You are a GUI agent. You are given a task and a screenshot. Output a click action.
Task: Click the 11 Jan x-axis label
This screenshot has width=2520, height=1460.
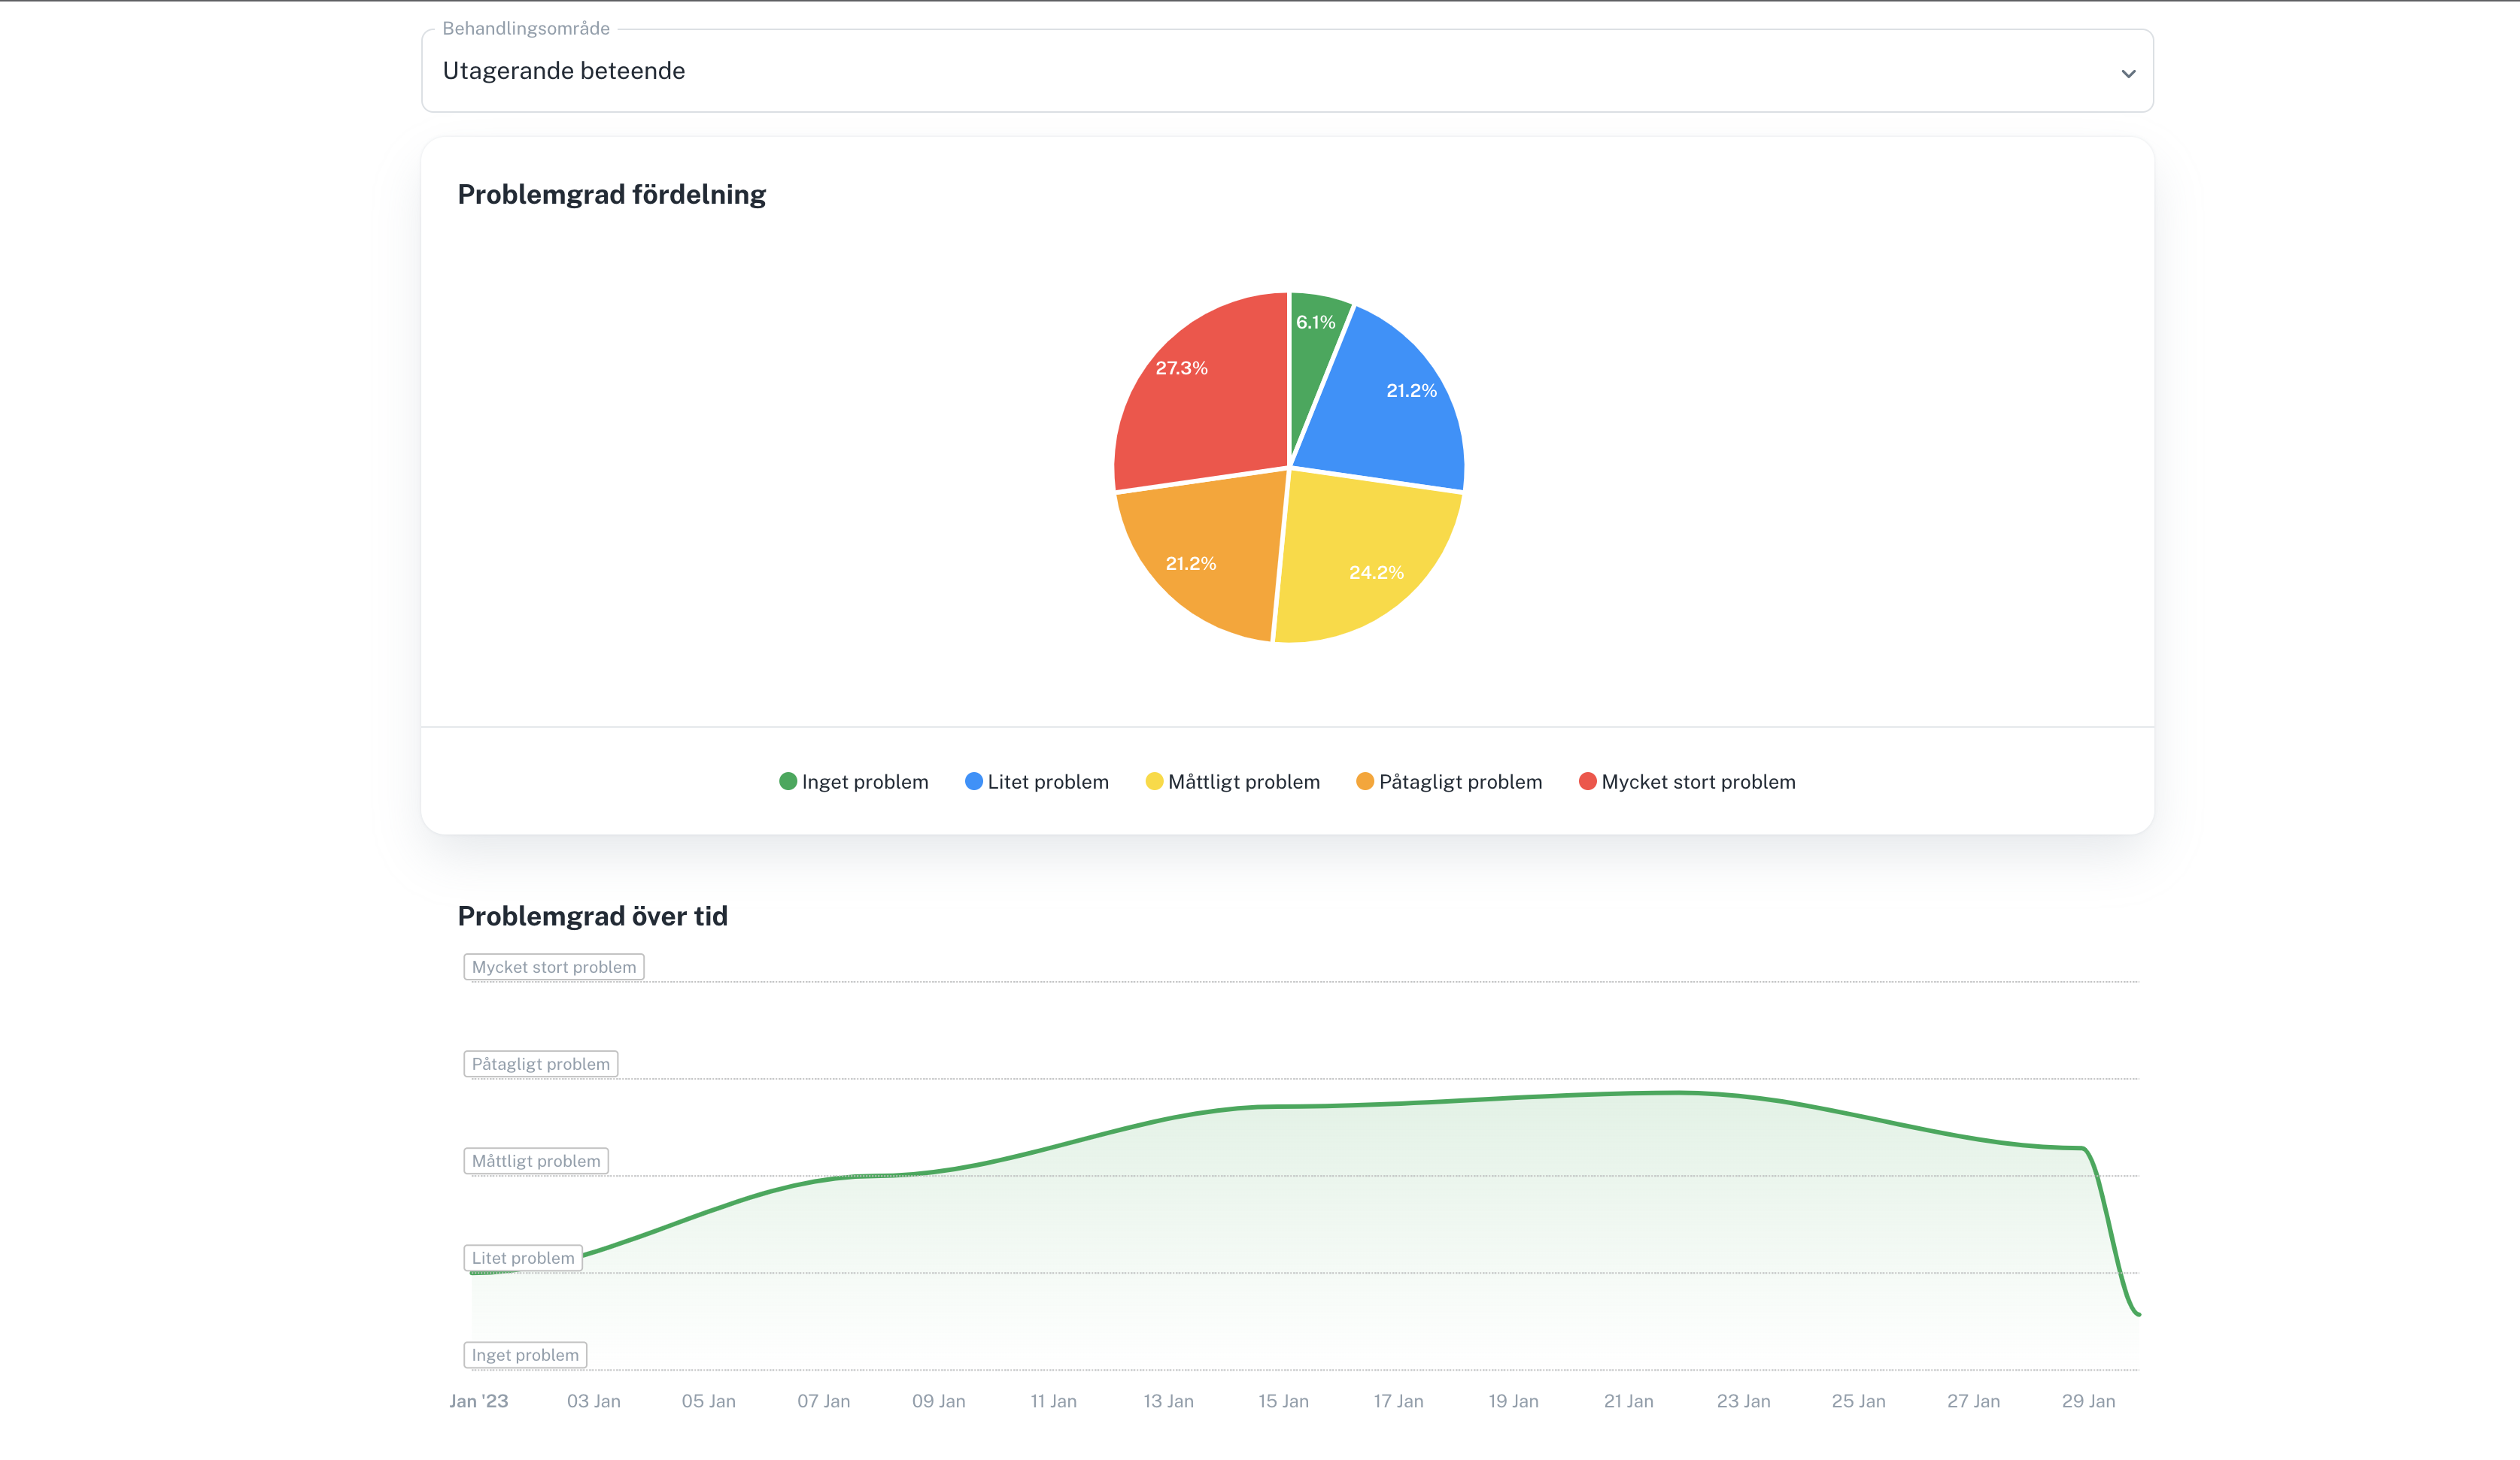click(1054, 1401)
